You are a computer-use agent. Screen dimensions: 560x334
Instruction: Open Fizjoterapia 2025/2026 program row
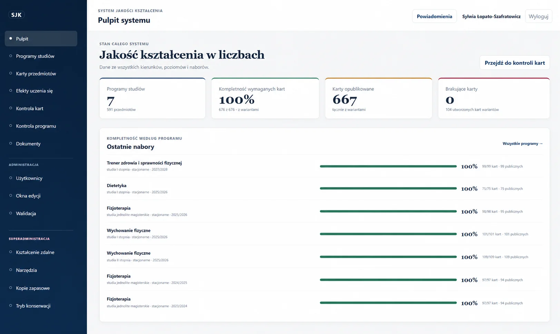point(325,211)
